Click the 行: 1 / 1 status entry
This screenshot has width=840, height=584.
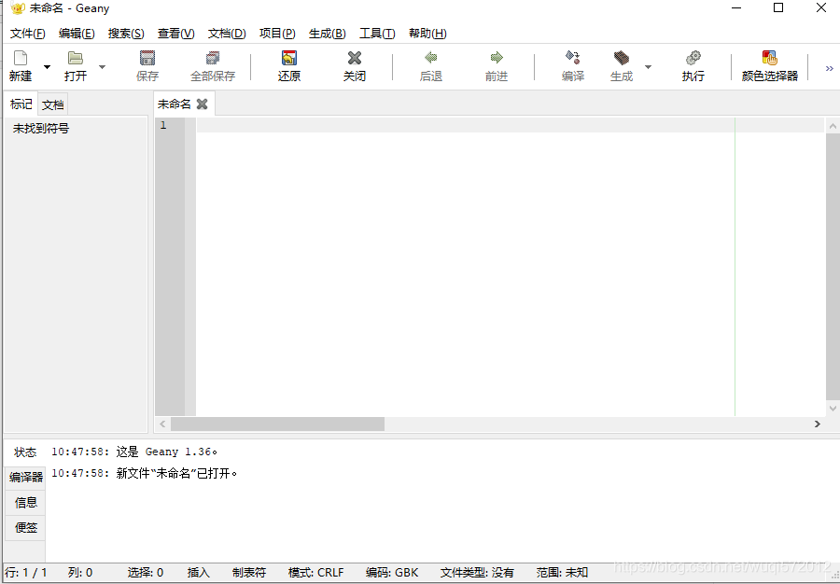26,573
